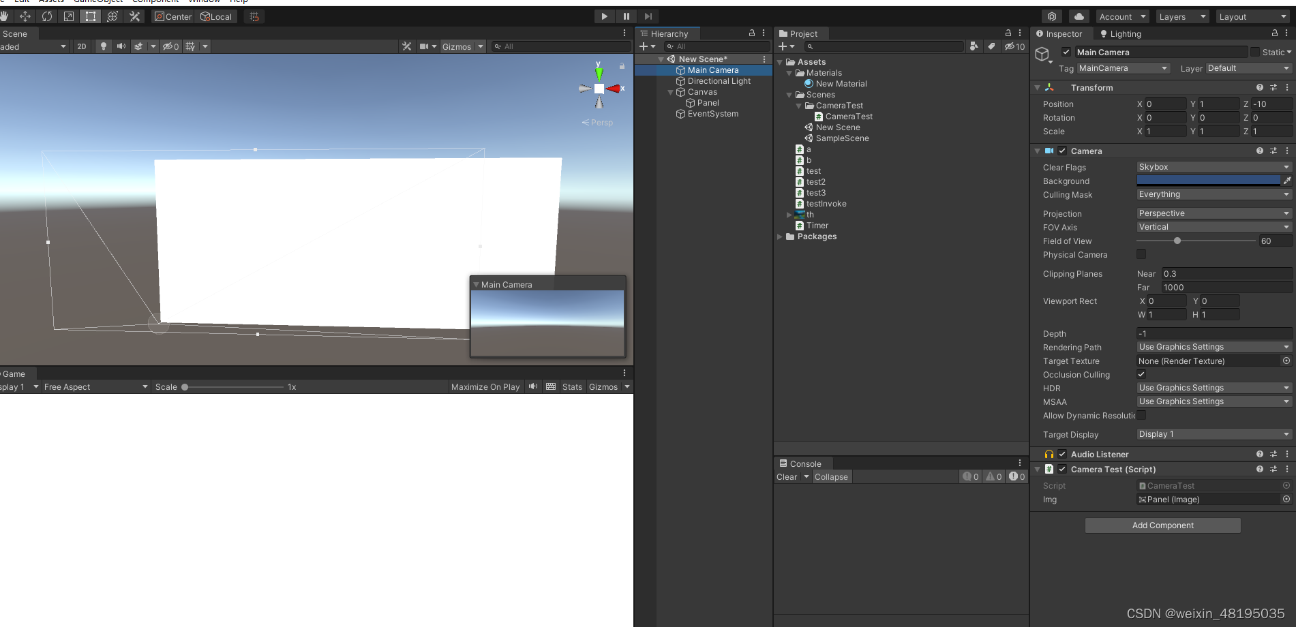Pause the editor playback
Image resolution: width=1296 pixels, height=627 pixels.
(x=626, y=16)
